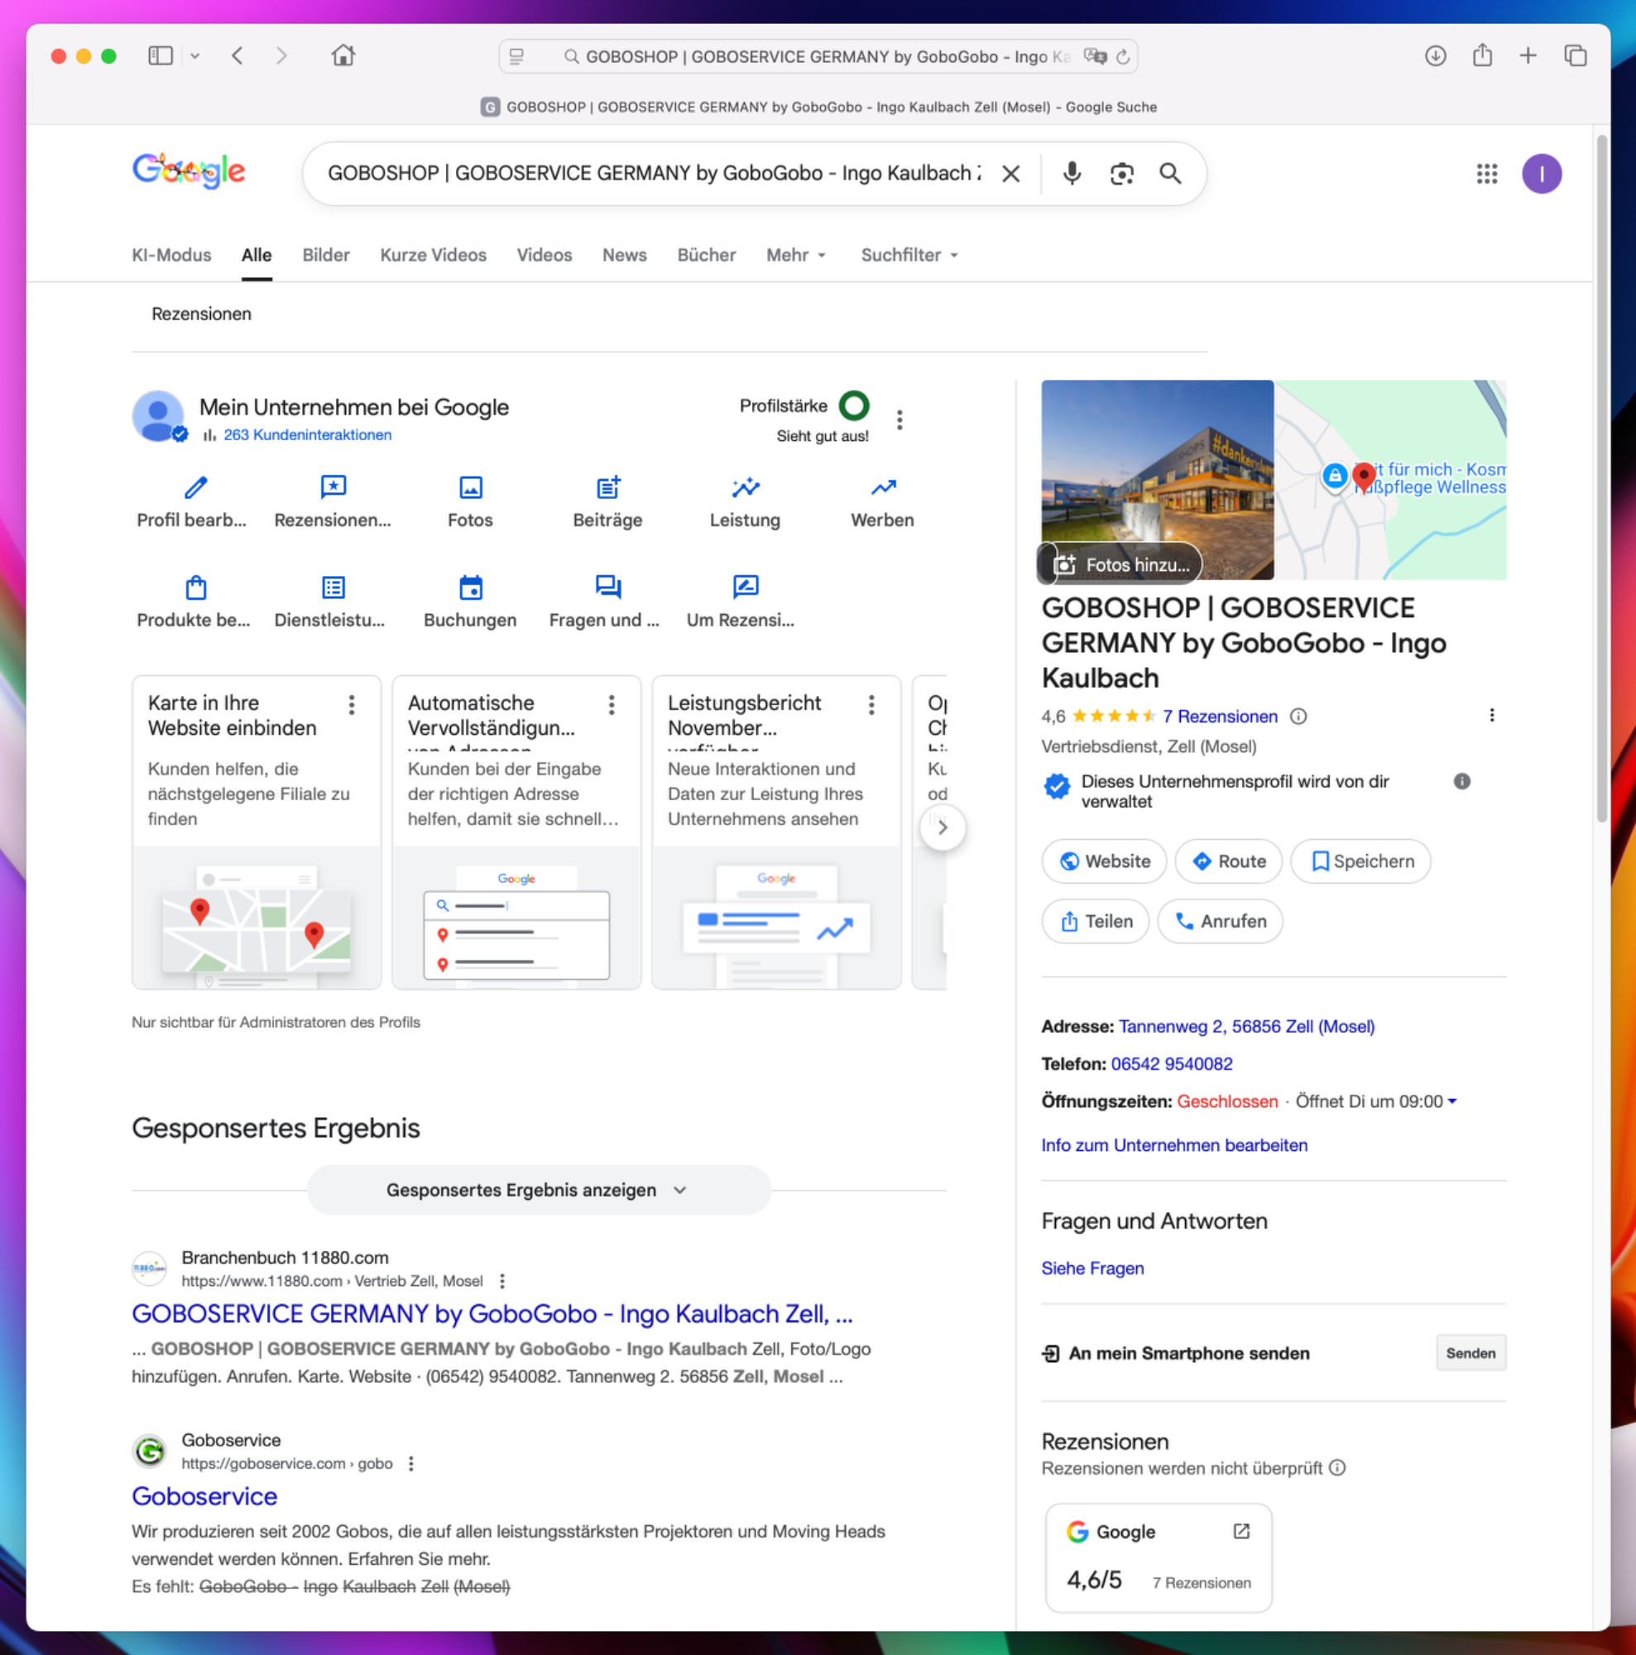Open the Leistung performance icon
The image size is (1636, 1655).
(x=744, y=487)
